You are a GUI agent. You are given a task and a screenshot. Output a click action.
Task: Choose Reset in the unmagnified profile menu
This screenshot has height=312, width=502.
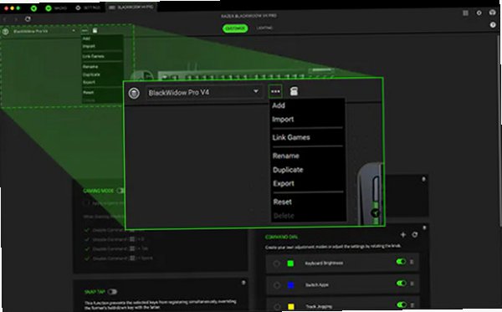tap(89, 93)
